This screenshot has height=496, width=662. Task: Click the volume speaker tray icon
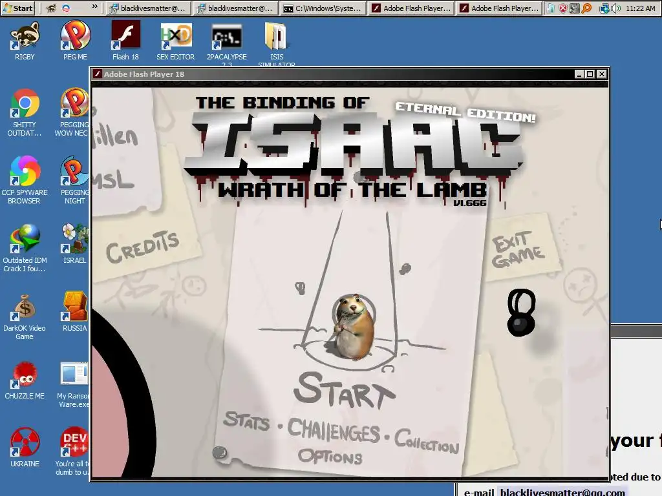616,8
